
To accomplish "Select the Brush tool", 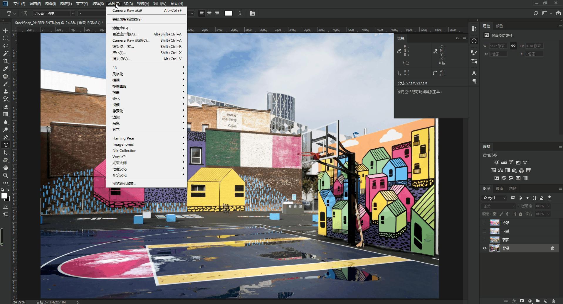I will (x=6, y=84).
